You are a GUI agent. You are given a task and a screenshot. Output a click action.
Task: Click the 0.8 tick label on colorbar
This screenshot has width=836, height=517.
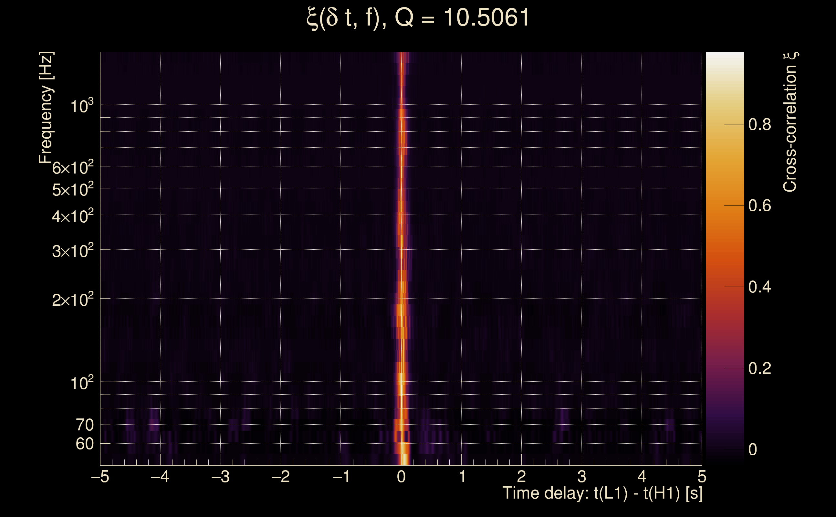[759, 124]
